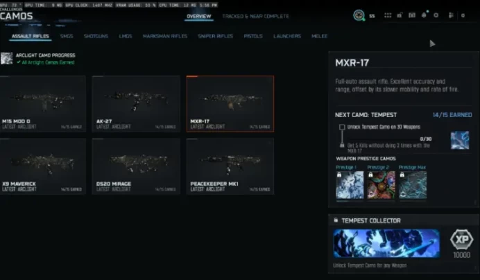The image size is (480, 280).
Task: Click the lock icon on Prestige Max camo
Action: pos(402,175)
